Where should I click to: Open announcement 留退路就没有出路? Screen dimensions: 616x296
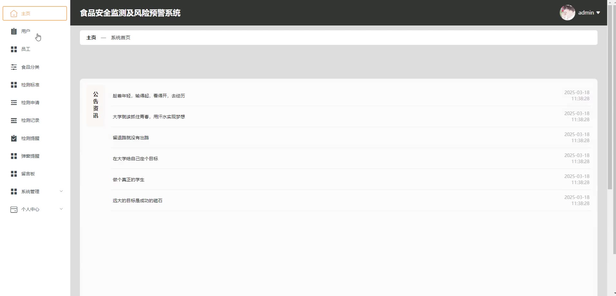click(131, 138)
